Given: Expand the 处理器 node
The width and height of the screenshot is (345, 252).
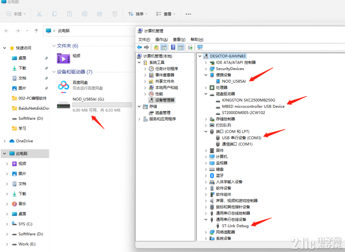Looking at the screenshot, I should [206, 88].
